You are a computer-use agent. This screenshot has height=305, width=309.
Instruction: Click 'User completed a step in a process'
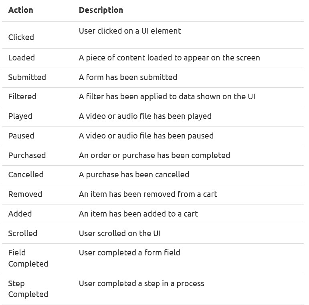tap(141, 283)
